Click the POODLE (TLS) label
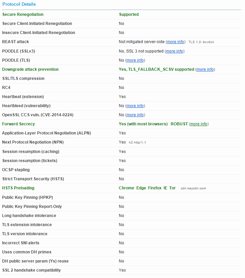The height and width of the screenshot is (278, 245). [16, 60]
